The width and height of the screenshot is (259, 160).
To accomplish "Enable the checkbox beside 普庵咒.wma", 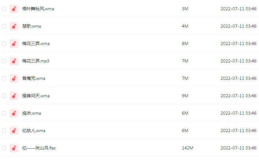I will point(4,78).
